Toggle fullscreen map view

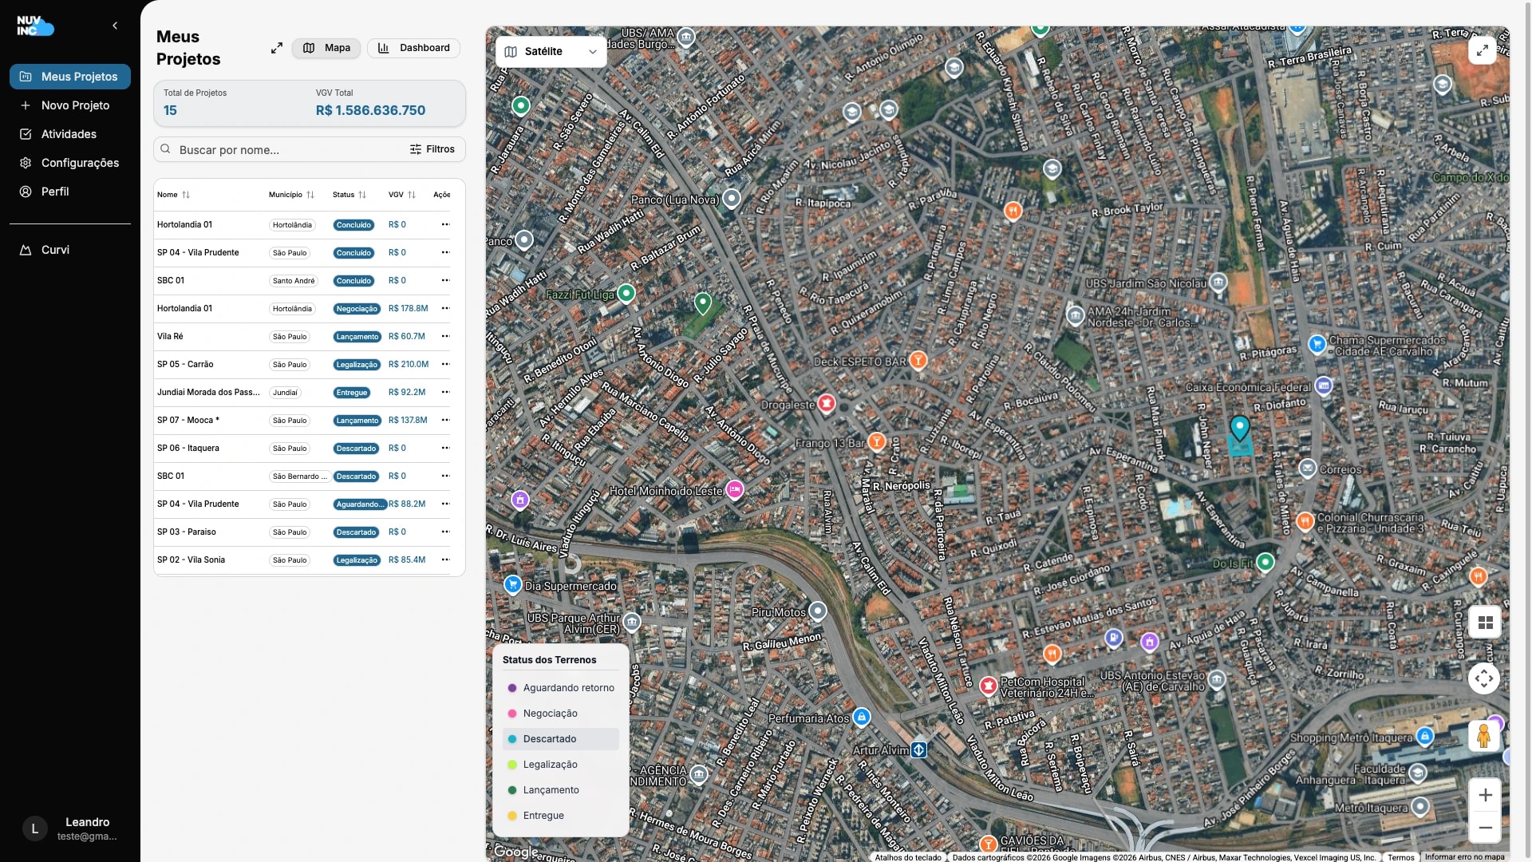coord(1482,50)
